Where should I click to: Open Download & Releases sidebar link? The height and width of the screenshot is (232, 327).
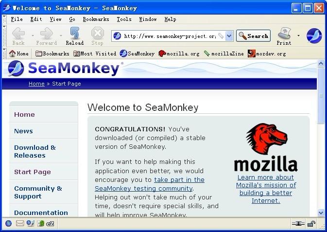point(35,151)
